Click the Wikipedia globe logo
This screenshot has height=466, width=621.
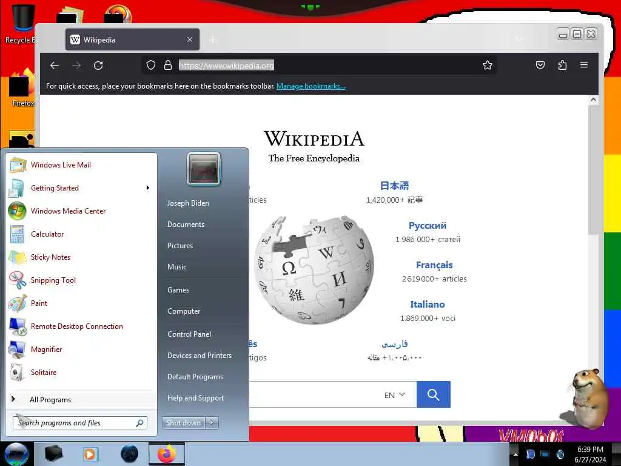click(x=314, y=269)
